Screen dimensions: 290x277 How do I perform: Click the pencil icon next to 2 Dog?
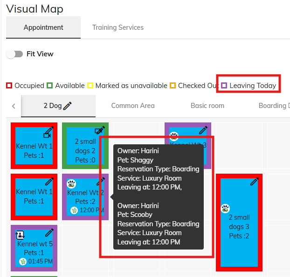68,106
